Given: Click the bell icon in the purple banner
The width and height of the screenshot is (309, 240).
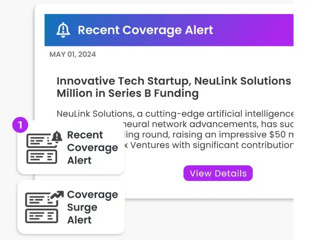Looking at the screenshot, I should point(63,29).
